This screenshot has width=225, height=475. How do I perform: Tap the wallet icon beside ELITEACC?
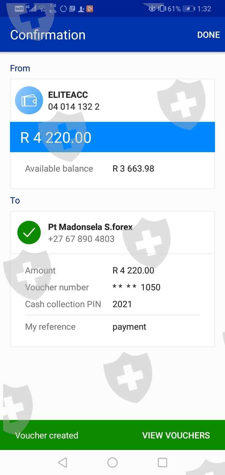point(29,100)
